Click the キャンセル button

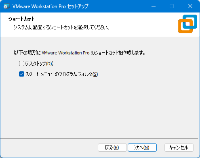179,148
